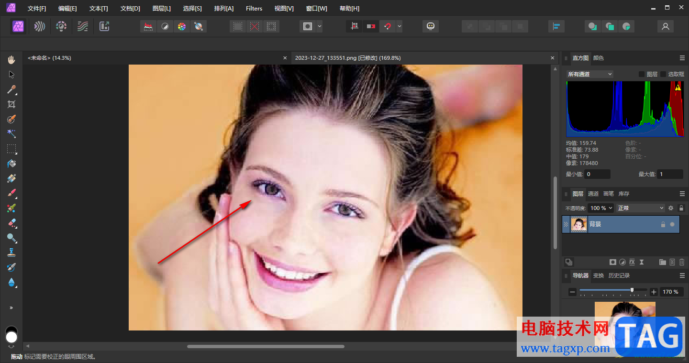Select the Zoom magnifier tool

point(11,238)
